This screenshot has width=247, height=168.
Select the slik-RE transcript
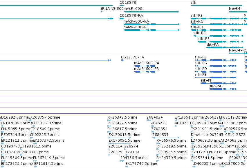pyautogui.click(x=218, y=36)
